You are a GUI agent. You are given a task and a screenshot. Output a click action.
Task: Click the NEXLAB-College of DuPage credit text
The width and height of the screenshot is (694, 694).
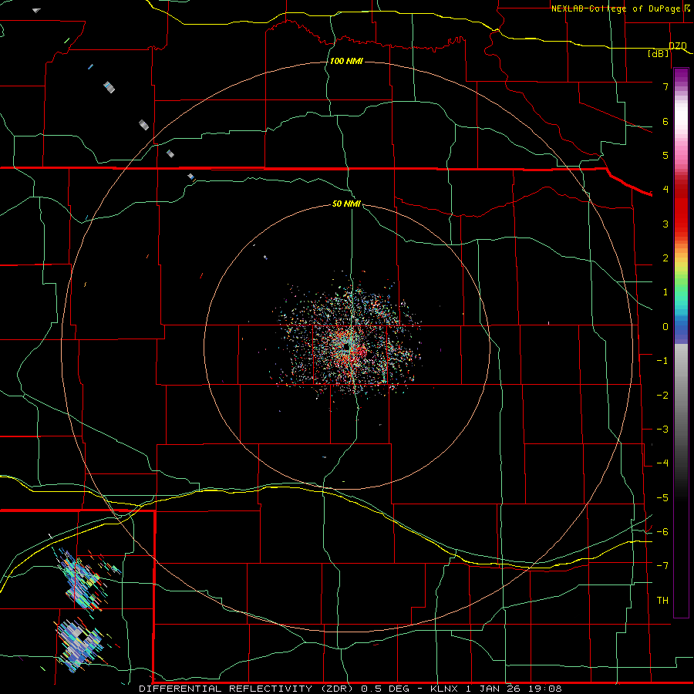click(x=616, y=8)
